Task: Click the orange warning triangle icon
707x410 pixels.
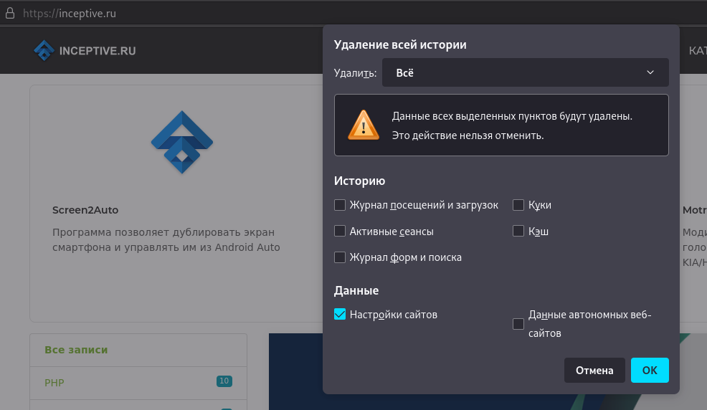Action: tap(364, 125)
